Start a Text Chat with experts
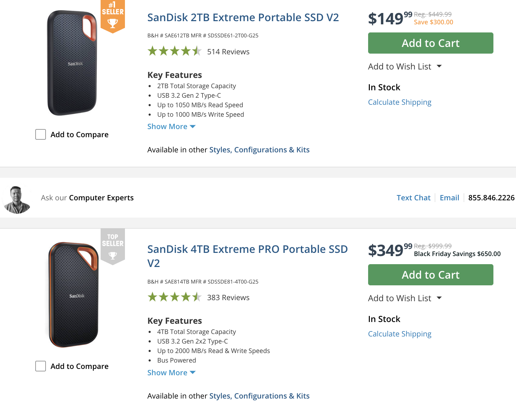 413,198
